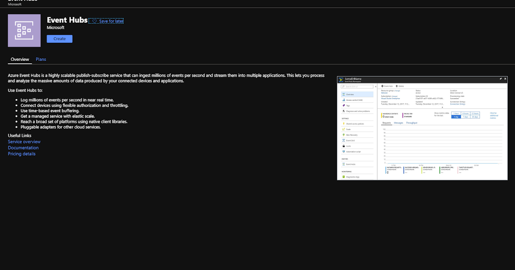Click the Delete trash icon on the blade toolbar

click(x=397, y=86)
